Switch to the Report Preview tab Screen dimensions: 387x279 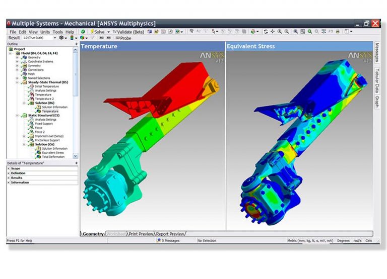170,234
